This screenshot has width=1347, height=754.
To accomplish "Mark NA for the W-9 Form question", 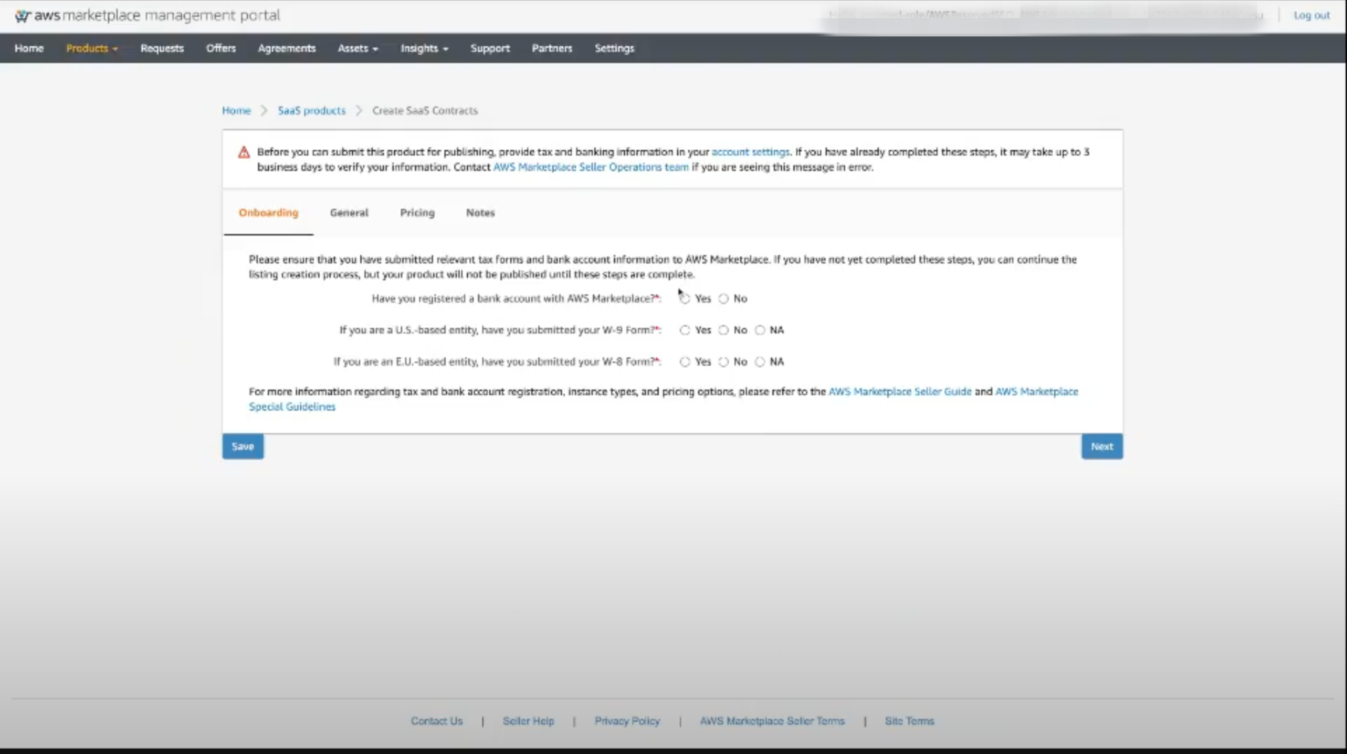I will (x=760, y=330).
